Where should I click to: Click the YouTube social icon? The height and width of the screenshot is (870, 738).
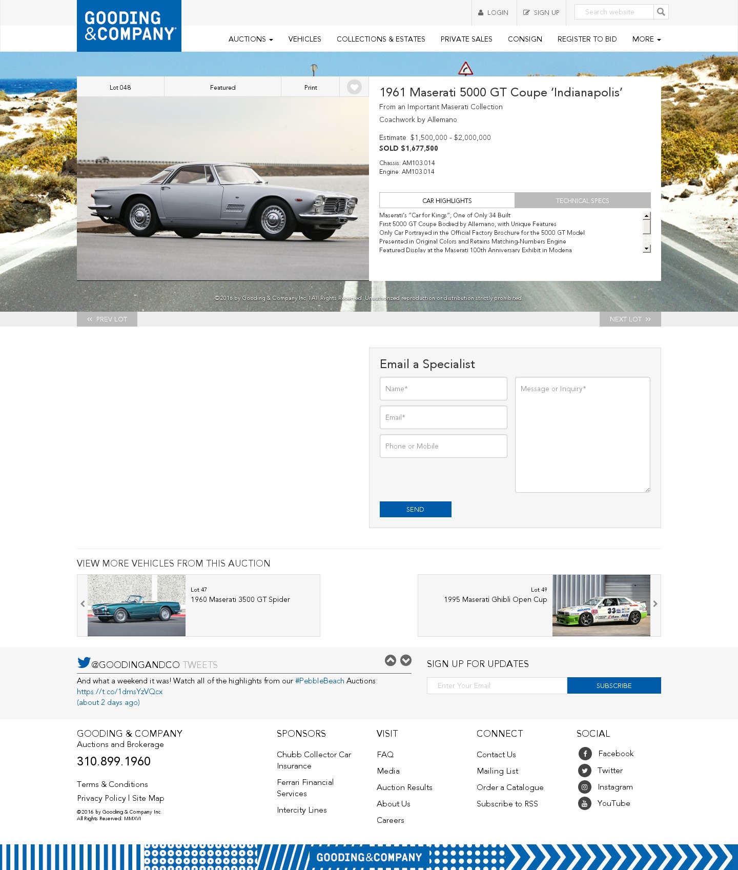tap(585, 803)
